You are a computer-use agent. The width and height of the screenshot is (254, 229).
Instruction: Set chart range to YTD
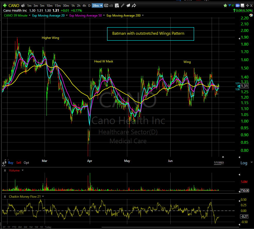14,227
